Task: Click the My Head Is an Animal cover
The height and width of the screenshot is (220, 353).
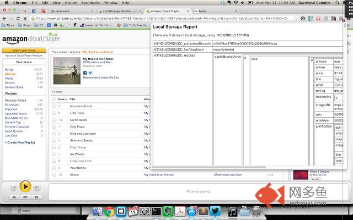Action: (67, 71)
